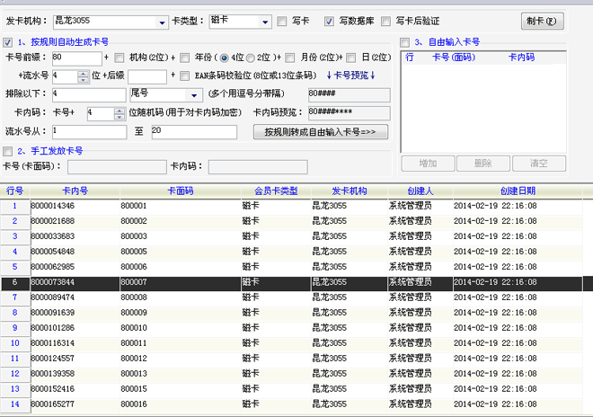This screenshot has height=417, width=593.
Task: Sort by 卡内号 column header
Action: pyautogui.click(x=75, y=191)
